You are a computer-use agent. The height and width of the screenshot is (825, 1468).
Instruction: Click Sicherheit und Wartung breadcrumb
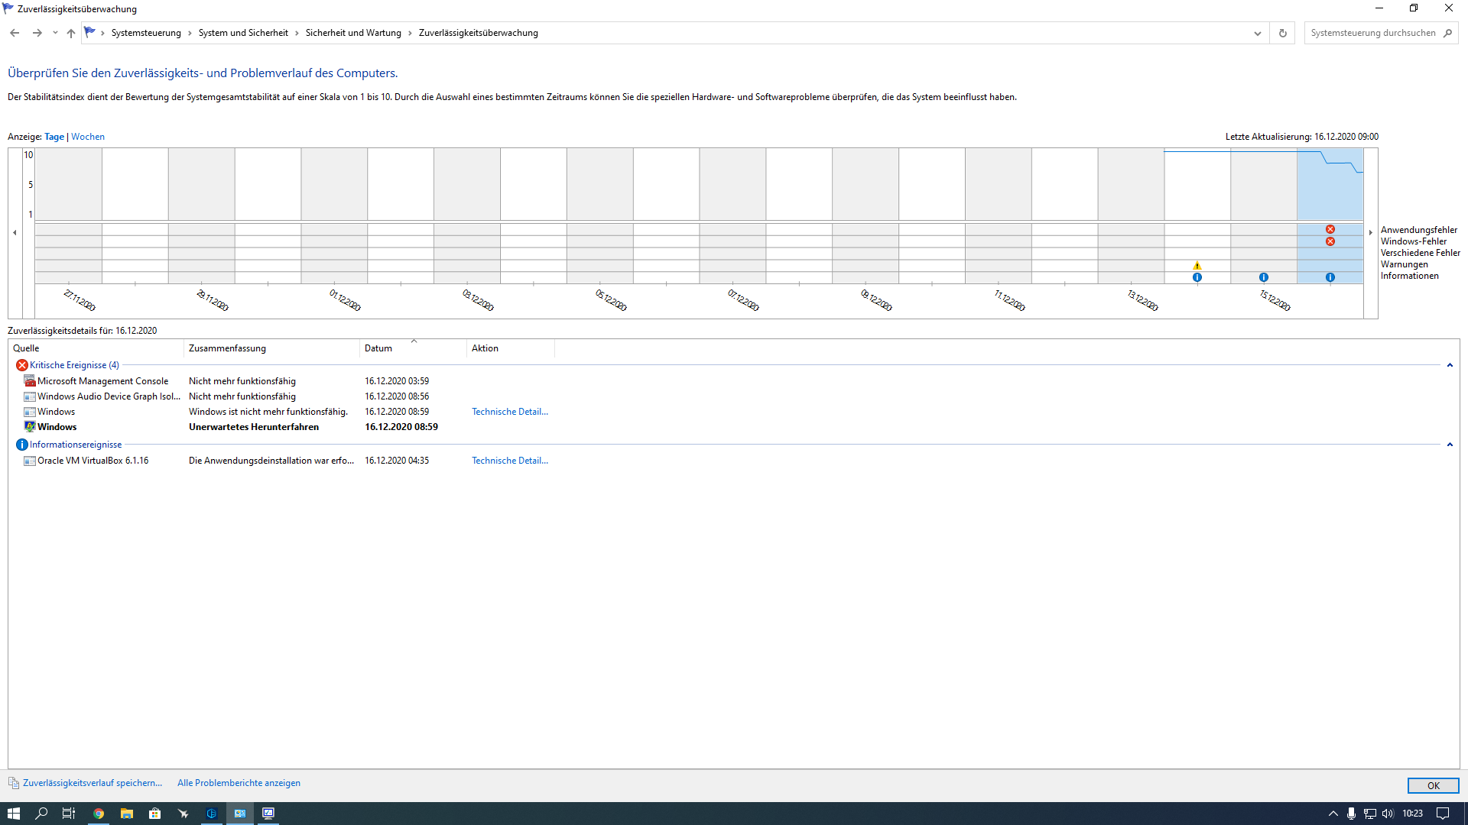(353, 33)
